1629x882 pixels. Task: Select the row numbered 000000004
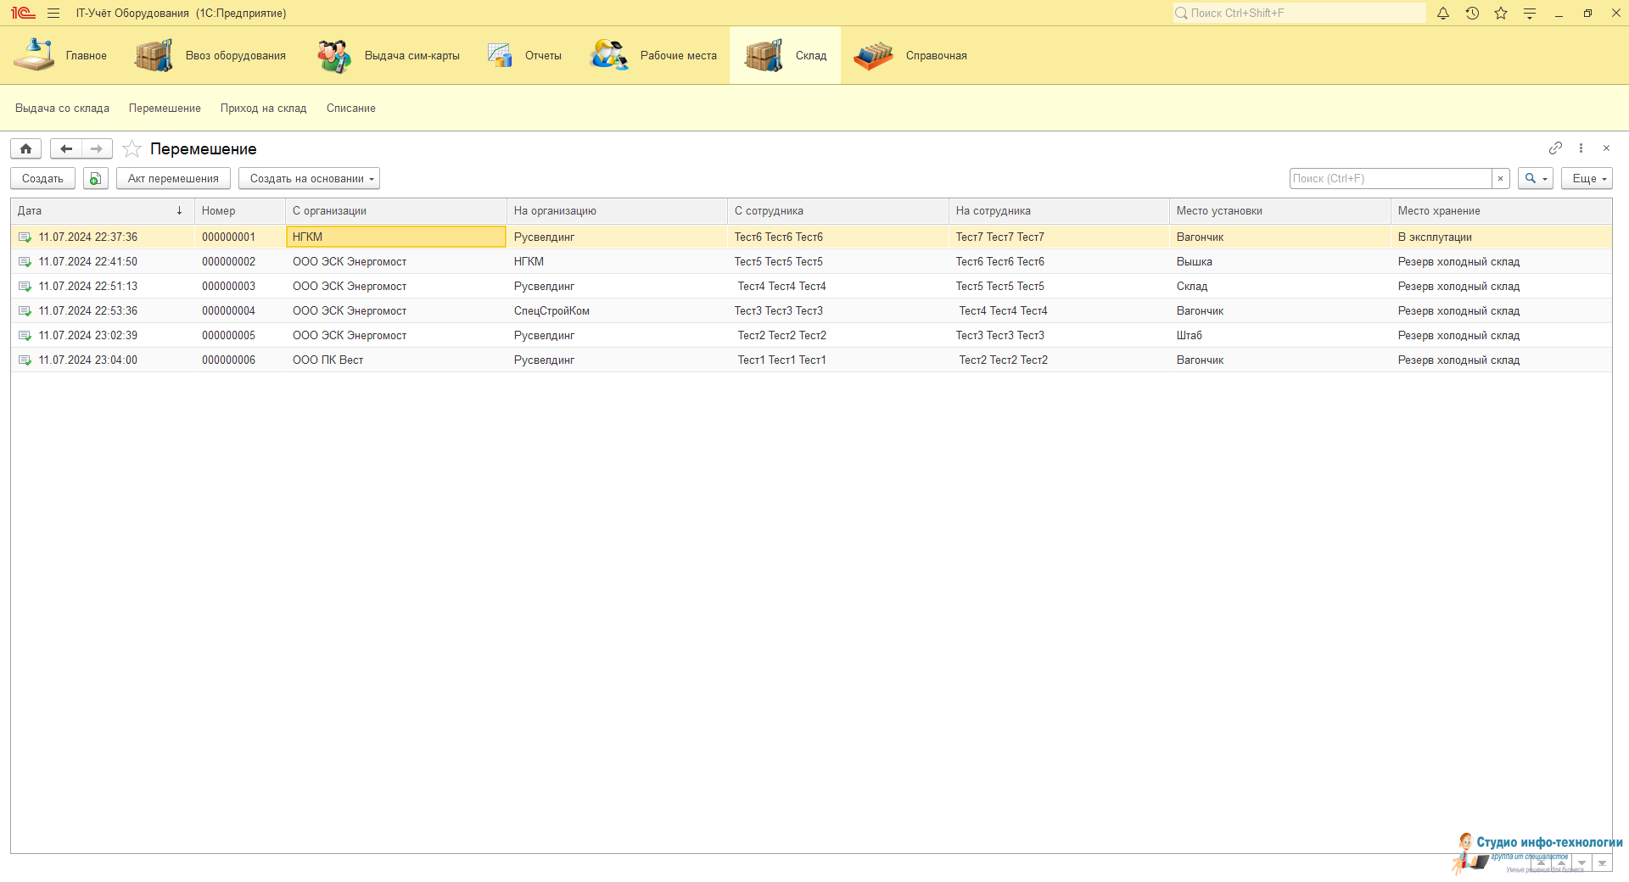[x=228, y=311]
